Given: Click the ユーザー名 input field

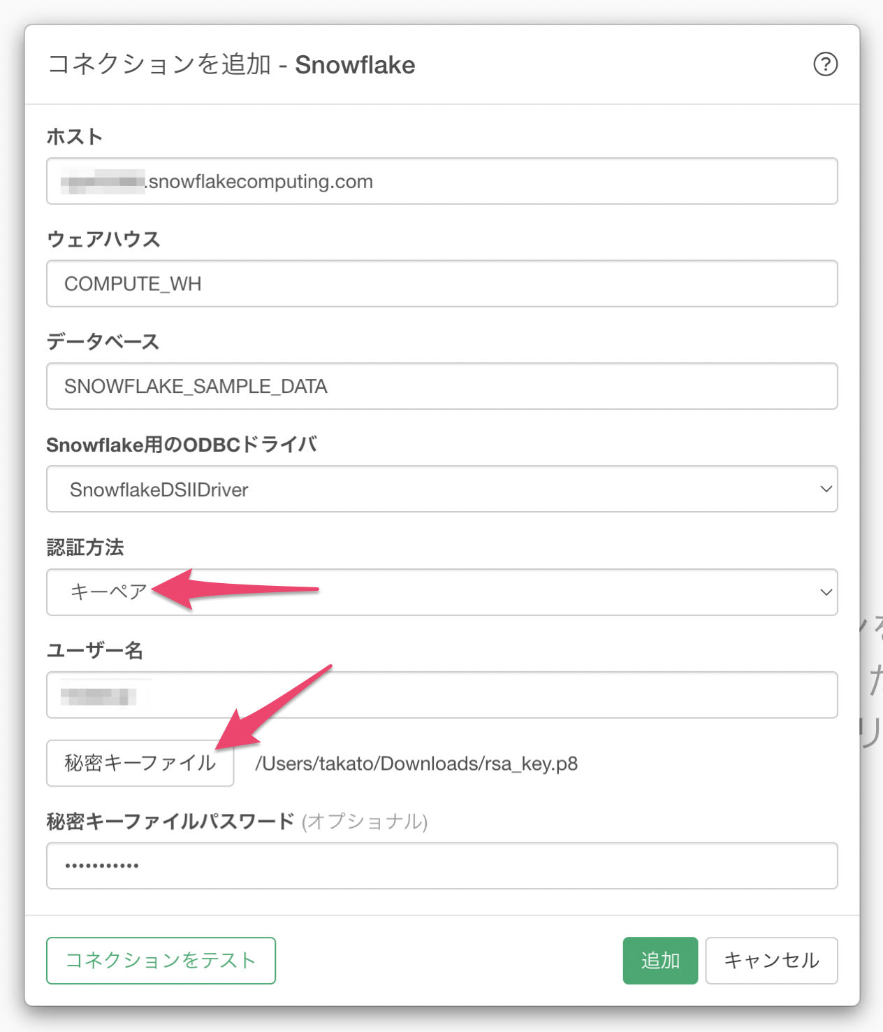Looking at the screenshot, I should coord(441,695).
